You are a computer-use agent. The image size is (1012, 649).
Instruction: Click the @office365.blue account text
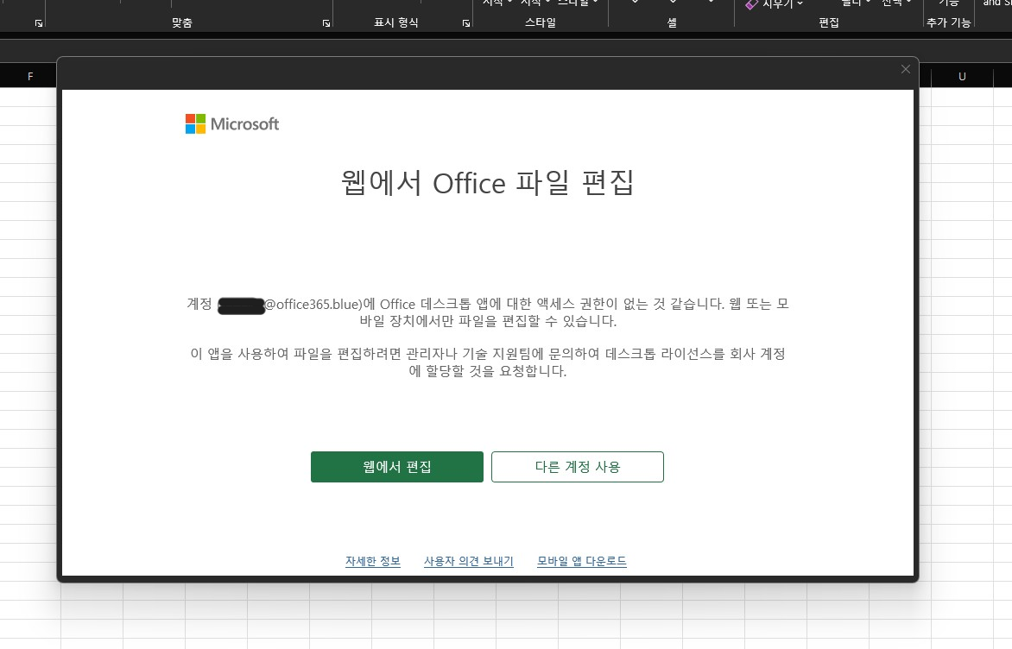tap(313, 304)
